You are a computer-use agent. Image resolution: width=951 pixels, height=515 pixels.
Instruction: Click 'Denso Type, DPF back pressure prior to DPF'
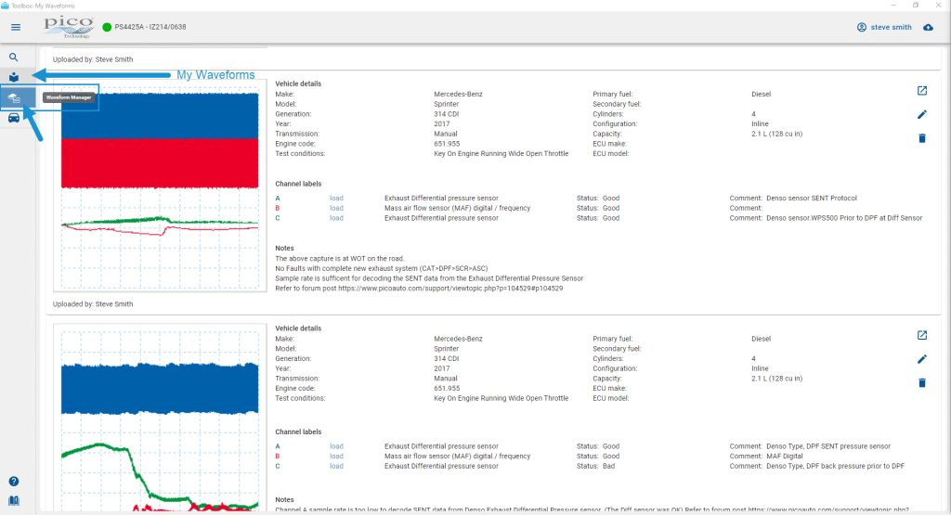835,466
